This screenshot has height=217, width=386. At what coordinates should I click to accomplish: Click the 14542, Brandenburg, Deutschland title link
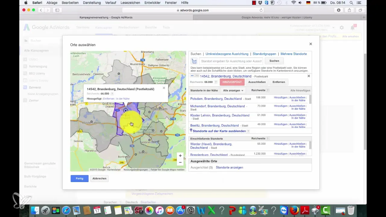(226, 76)
